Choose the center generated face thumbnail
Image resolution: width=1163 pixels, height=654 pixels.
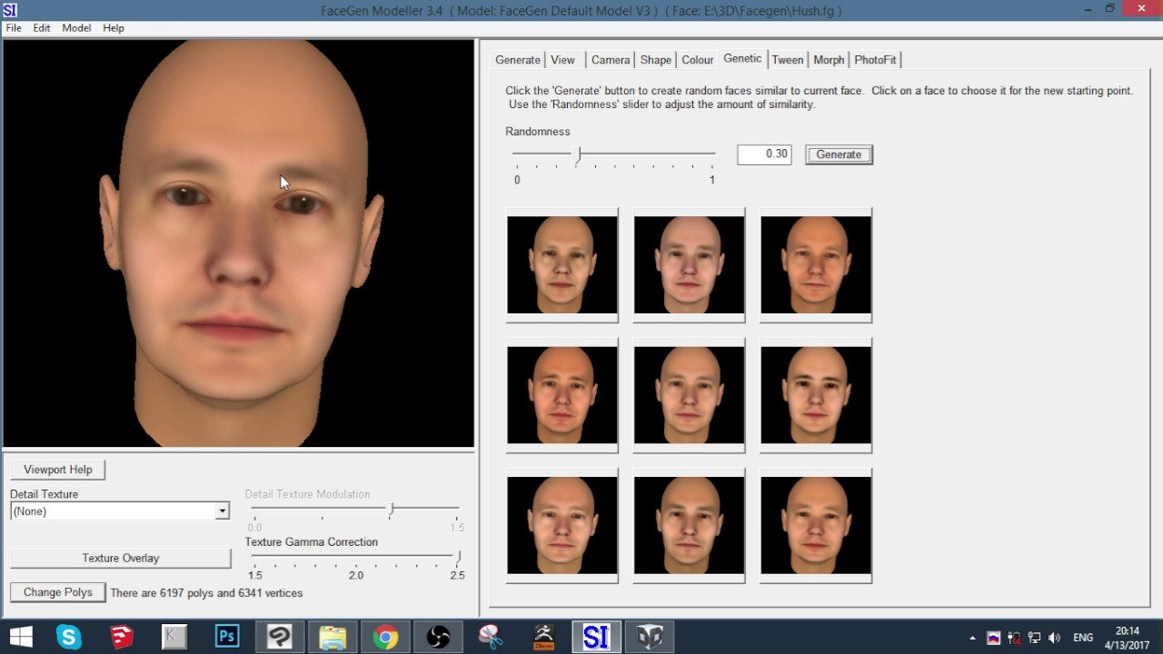[x=689, y=395]
